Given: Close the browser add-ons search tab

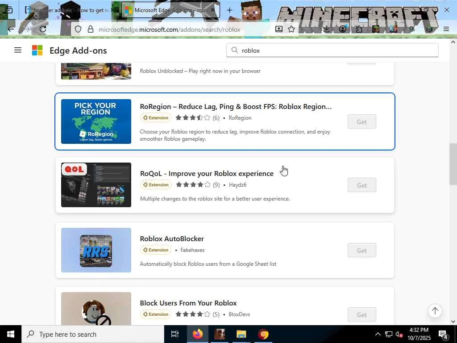Looking at the screenshot, I should 112,10.
